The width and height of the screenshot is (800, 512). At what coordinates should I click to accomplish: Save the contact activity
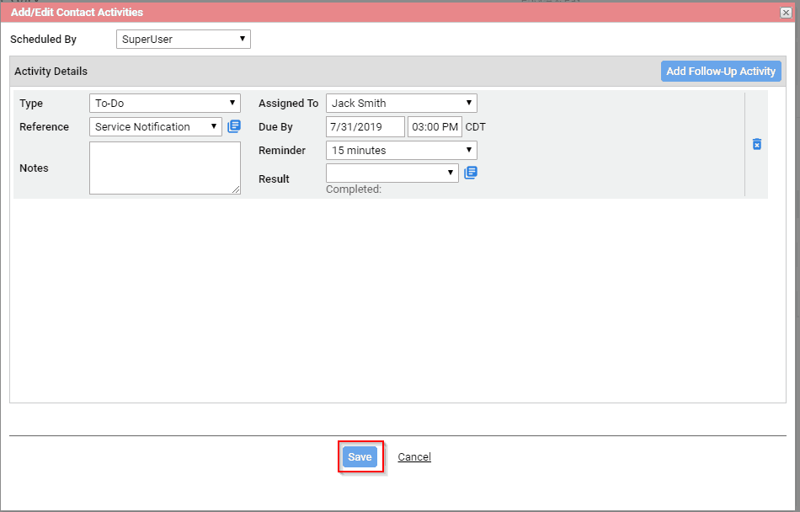[x=360, y=457]
